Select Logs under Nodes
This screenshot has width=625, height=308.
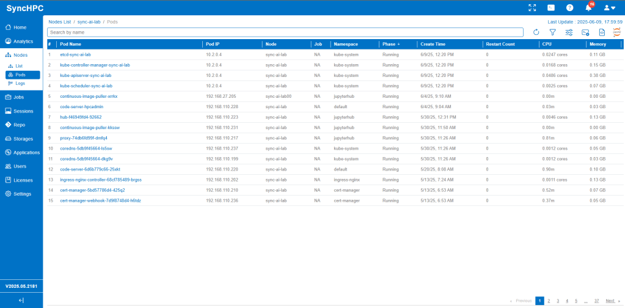click(x=20, y=83)
